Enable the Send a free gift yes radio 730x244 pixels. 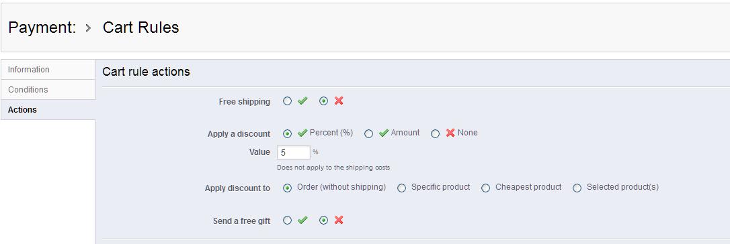(287, 221)
